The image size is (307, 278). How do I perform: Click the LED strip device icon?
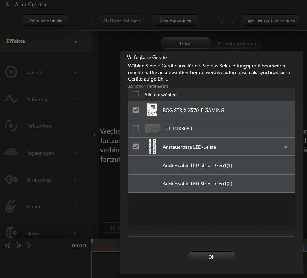point(152,147)
